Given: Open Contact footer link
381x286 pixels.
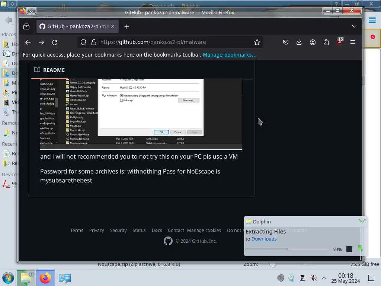Looking at the screenshot, I should (x=176, y=230).
